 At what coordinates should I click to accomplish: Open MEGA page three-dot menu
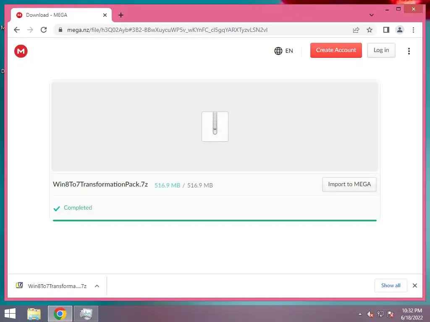click(x=409, y=51)
